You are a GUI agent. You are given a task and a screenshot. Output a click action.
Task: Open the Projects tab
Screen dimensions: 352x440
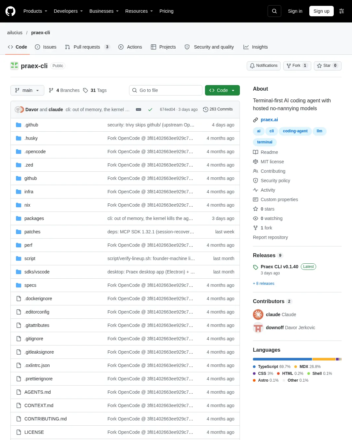(163, 47)
